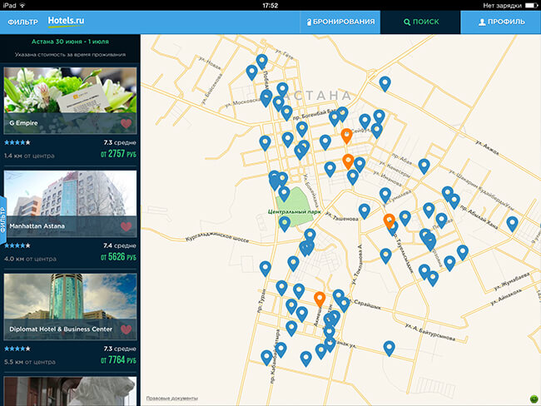Image resolution: width=541 pixels, height=406 pixels.
Task: Open the ФИЛЬТР button in the top bar
Action: pyautogui.click(x=22, y=22)
